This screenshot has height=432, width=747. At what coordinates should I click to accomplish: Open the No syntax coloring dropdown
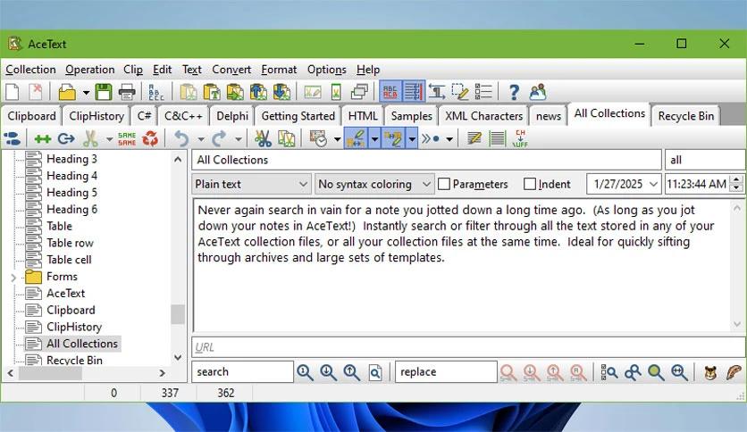tap(374, 184)
